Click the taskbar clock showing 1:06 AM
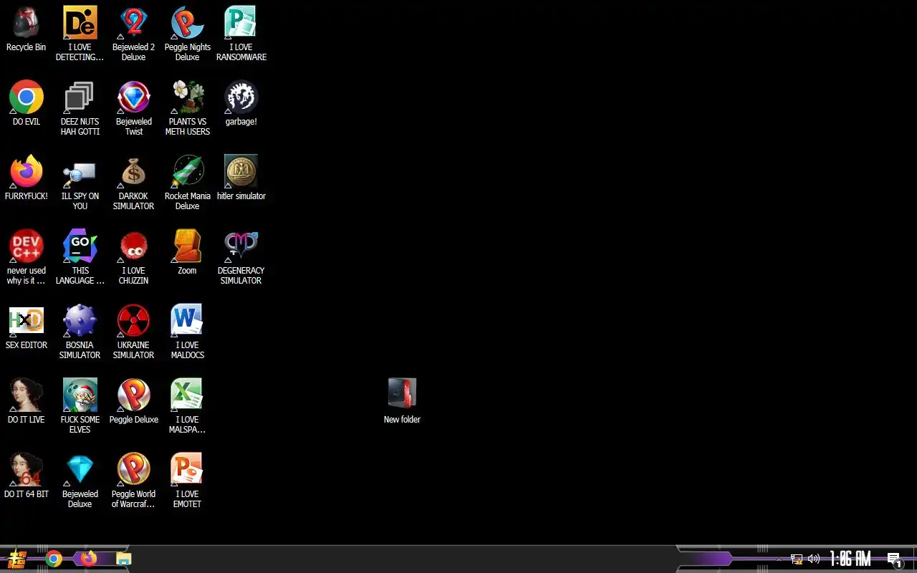The height and width of the screenshot is (573, 917). (850, 559)
